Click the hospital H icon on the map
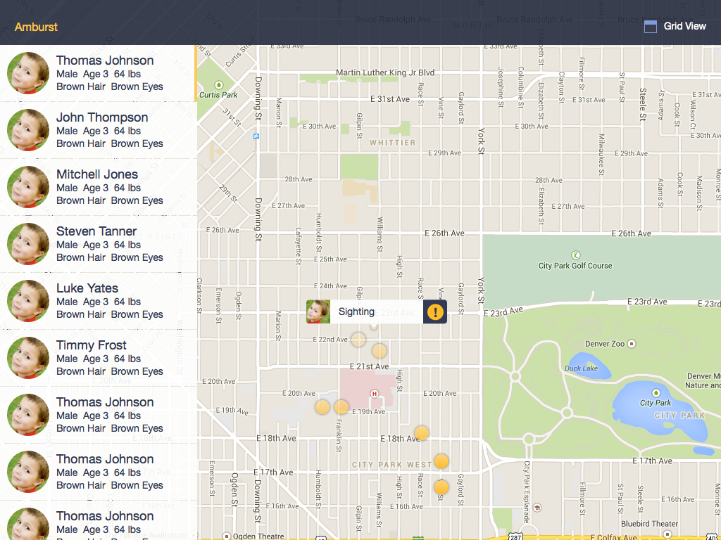 (x=375, y=394)
